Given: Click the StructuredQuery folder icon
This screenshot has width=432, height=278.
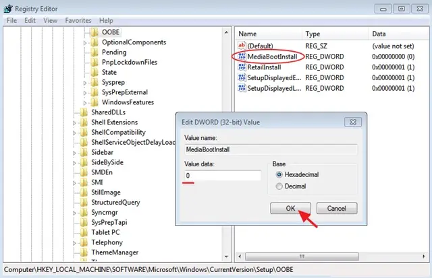Looking at the screenshot, I should click(x=84, y=203).
